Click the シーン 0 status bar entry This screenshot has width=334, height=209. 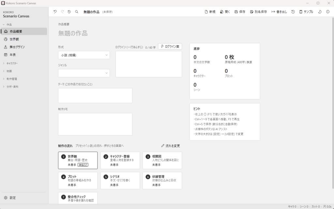click(x=304, y=206)
